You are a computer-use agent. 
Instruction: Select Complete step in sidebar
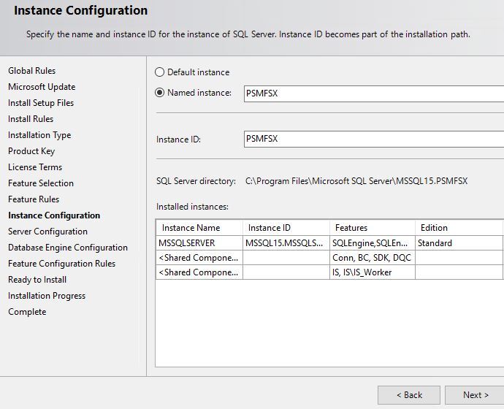pyautogui.click(x=27, y=312)
